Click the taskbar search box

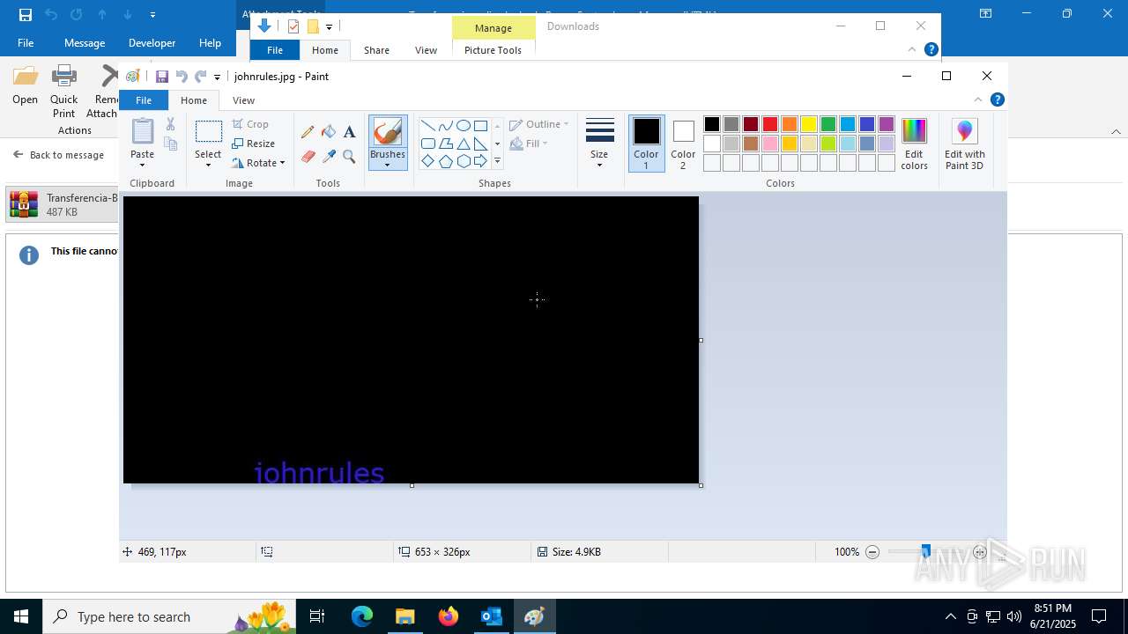169,616
